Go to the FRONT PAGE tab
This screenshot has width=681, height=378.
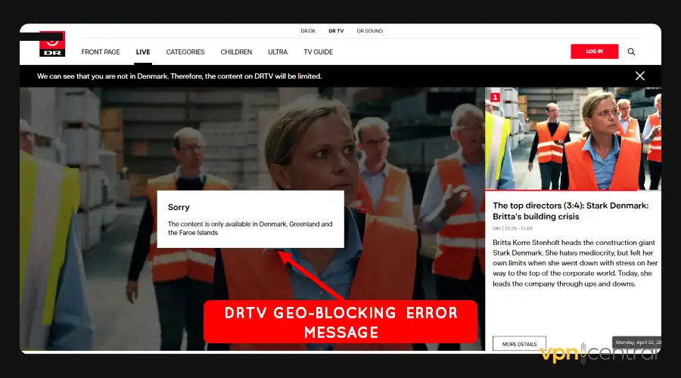pos(101,52)
